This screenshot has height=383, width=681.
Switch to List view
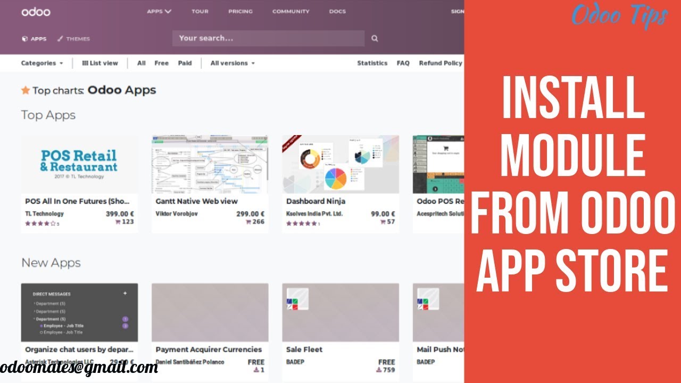coord(100,63)
